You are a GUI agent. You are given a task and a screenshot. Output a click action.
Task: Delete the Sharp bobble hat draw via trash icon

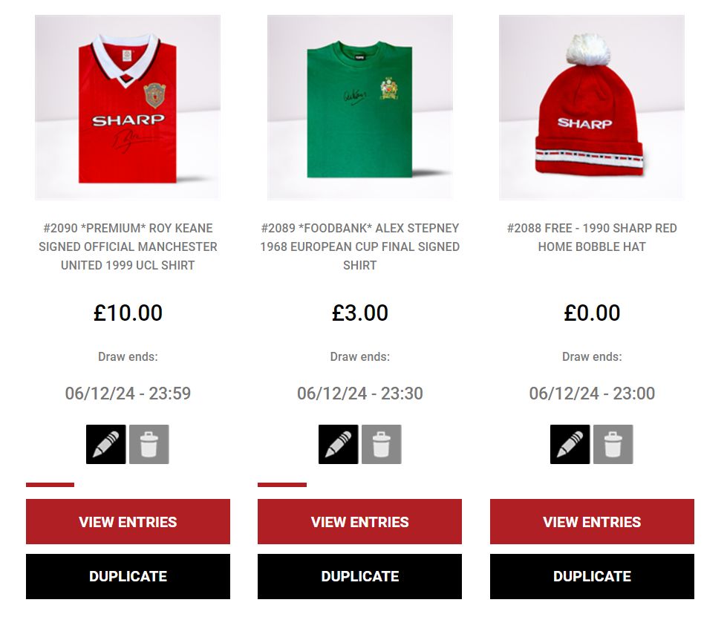(613, 444)
